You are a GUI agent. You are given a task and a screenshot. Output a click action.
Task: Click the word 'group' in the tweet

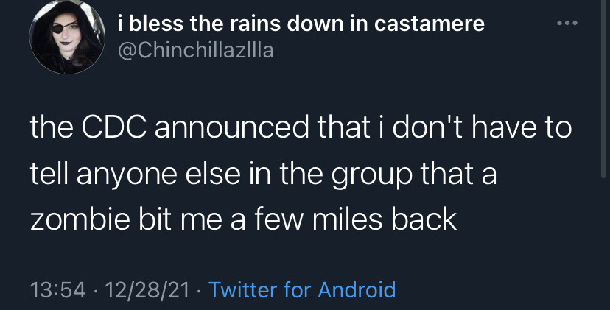(x=371, y=176)
